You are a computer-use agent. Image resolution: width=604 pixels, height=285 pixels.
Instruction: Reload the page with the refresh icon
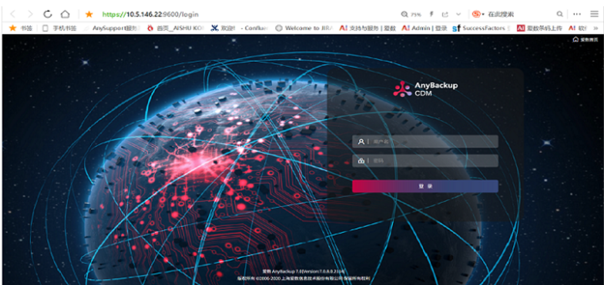pos(47,14)
